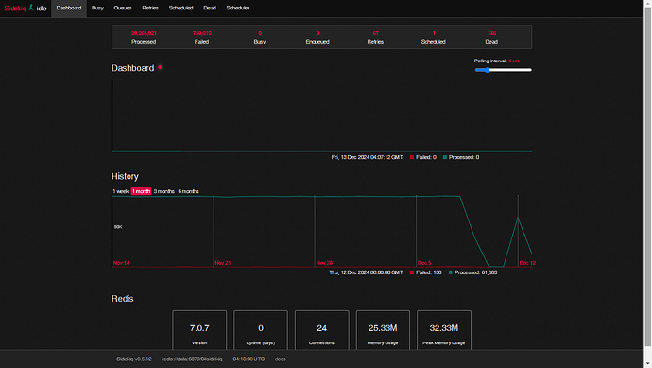Viewport: 652px width, 368px height.
Task: Adjust the polling interval slider
Action: pos(503,70)
